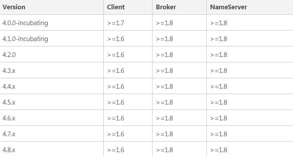Select the 4.4.x version row label
This screenshot has width=293, height=156.
[x=9, y=86]
